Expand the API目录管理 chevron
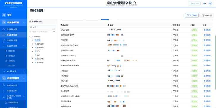The height and width of the screenshot is (108, 216). 24,71
